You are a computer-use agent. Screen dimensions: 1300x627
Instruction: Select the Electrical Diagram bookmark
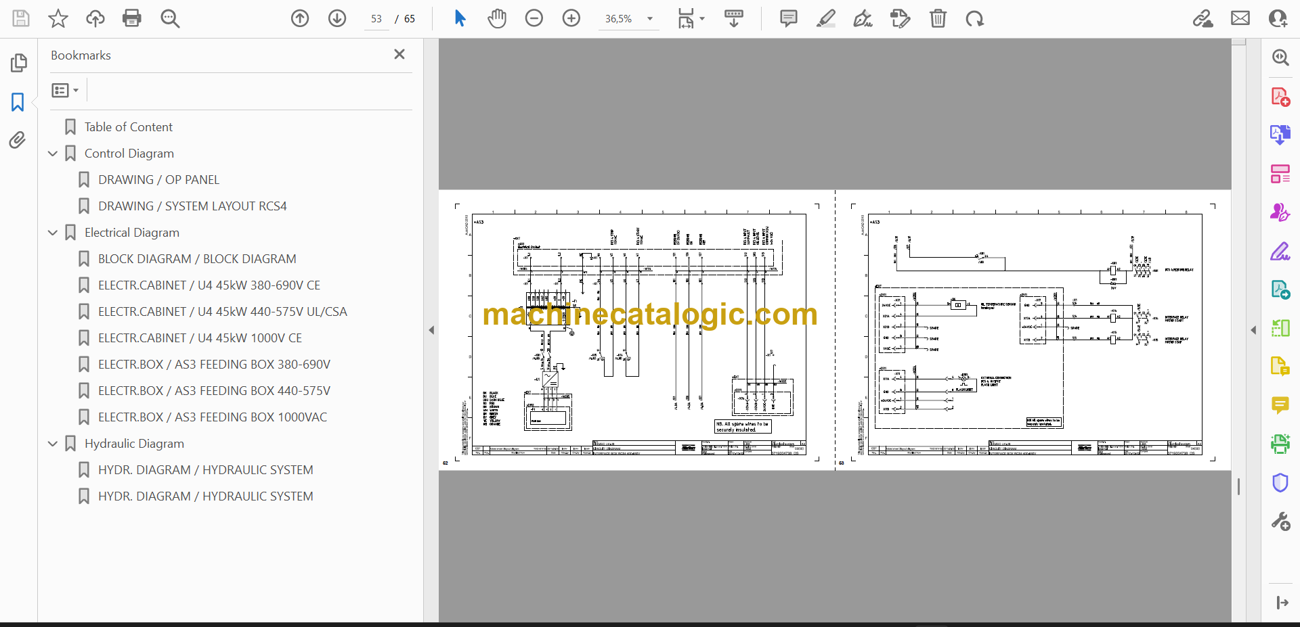[132, 233]
